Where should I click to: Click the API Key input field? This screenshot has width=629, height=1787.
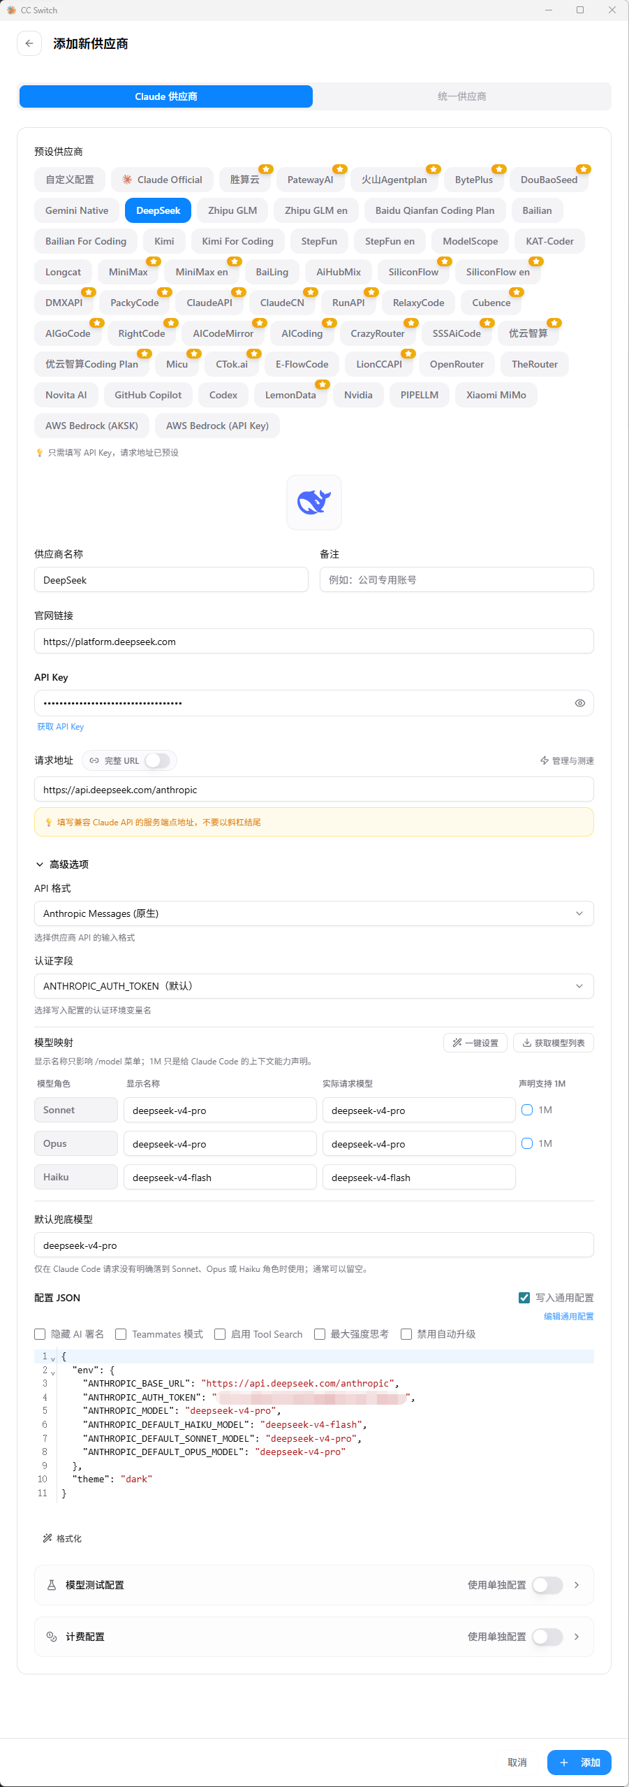tap(314, 703)
